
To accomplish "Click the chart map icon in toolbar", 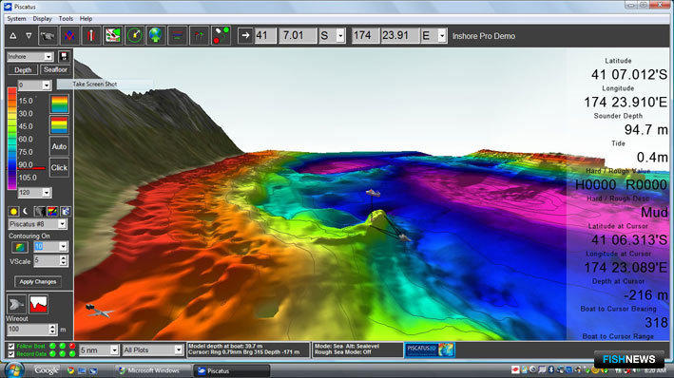I will (112, 36).
